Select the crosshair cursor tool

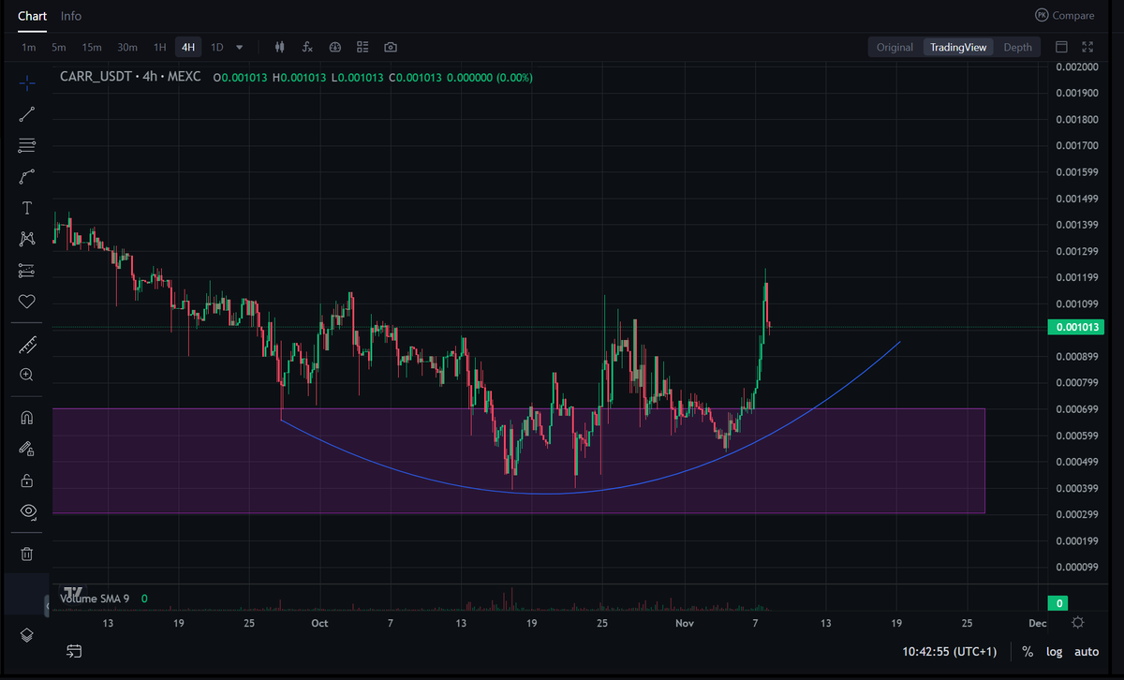pyautogui.click(x=26, y=83)
